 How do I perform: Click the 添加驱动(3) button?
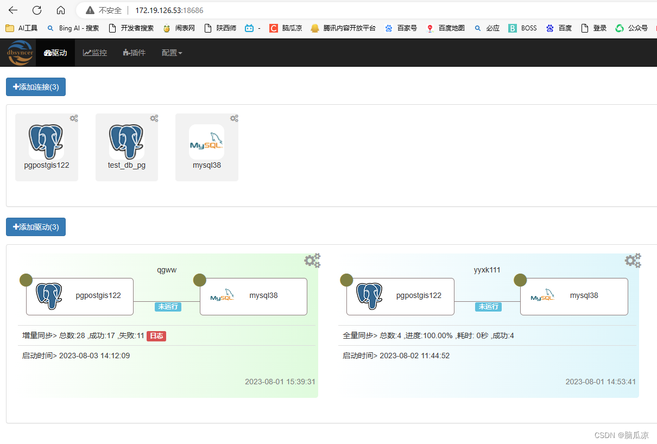(35, 227)
